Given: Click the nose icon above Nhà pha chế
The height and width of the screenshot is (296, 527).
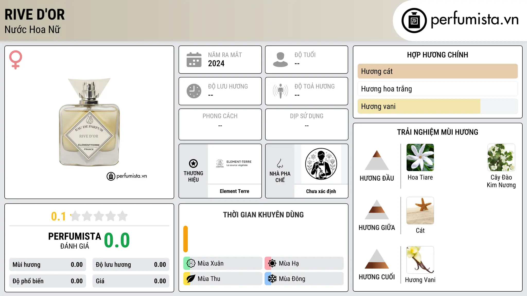Looking at the screenshot, I should point(280,163).
